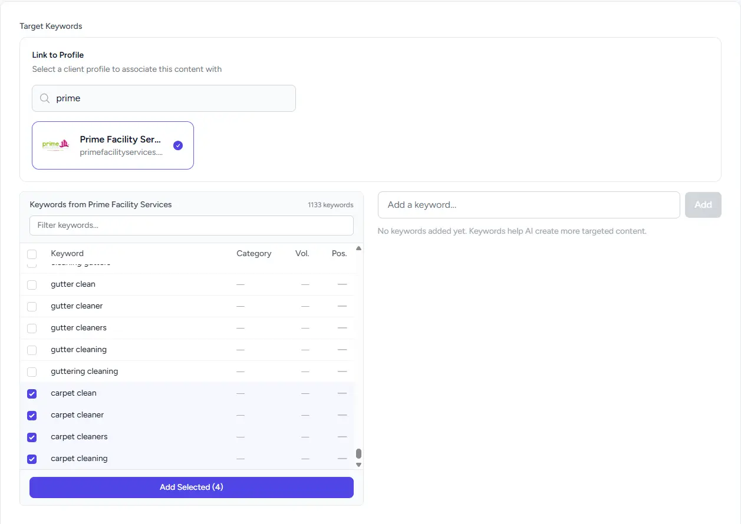Toggle the select-all checkbox in Keyword header
Screen dimensions: 741x524
(x=32, y=254)
